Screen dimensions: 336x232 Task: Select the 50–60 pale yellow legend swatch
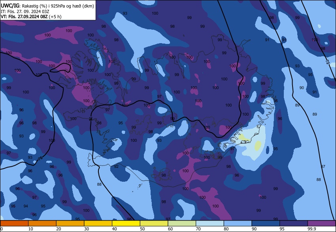coord(154,223)
